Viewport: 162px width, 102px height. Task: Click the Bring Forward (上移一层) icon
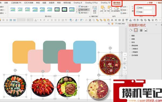pos(103,9)
